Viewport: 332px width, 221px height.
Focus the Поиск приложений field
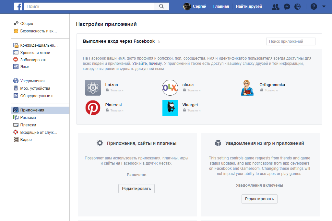(x=290, y=41)
